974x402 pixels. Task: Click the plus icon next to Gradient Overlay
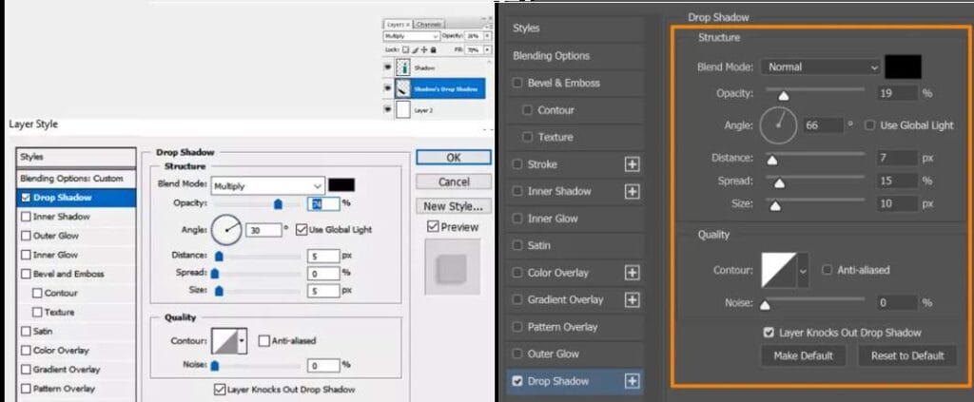[x=632, y=300]
